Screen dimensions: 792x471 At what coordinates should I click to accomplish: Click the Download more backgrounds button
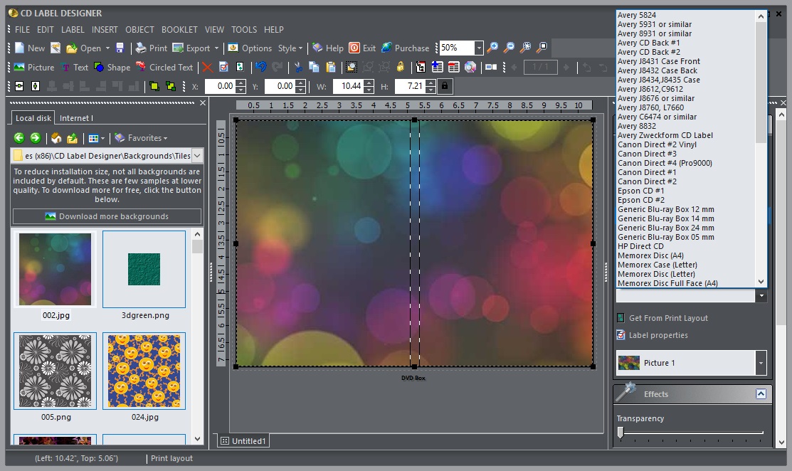click(x=107, y=216)
